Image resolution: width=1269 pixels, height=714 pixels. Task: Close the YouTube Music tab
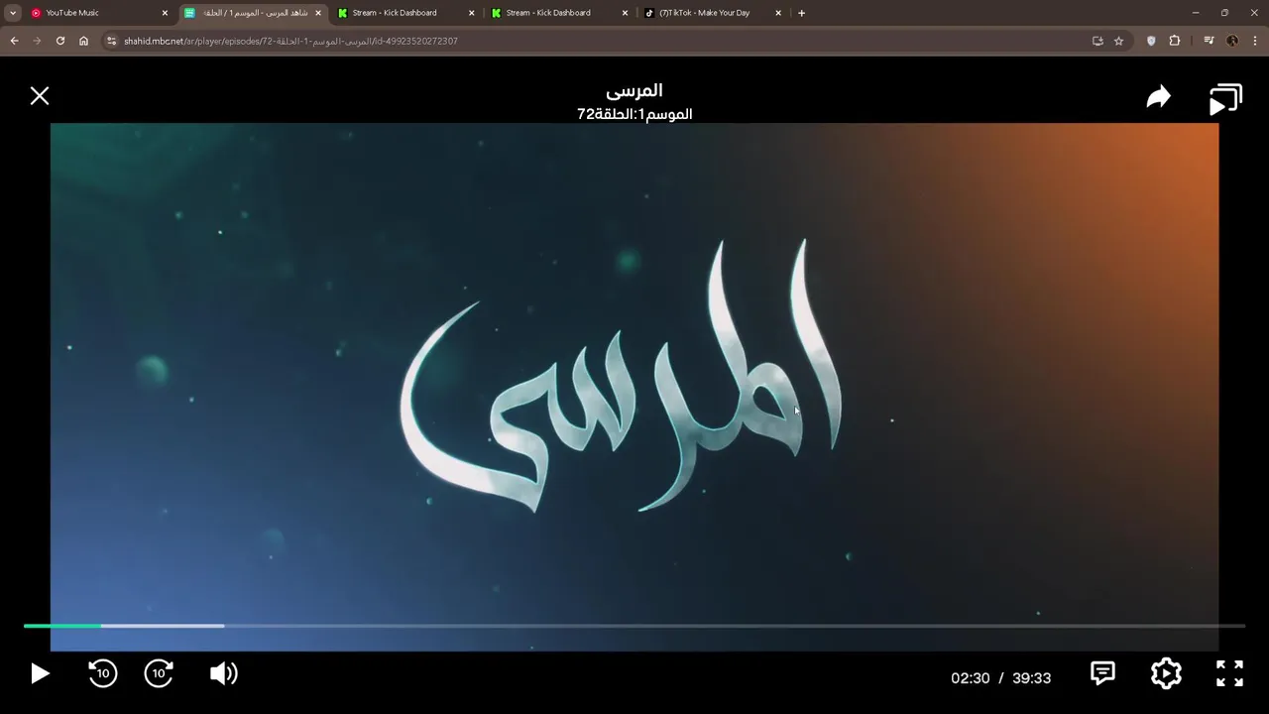tap(165, 13)
